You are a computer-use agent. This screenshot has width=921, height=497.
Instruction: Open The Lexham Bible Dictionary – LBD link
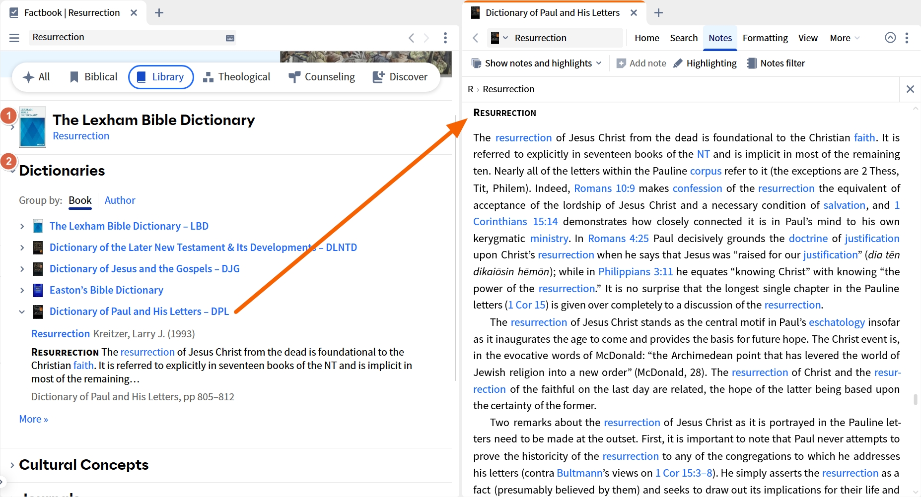(129, 226)
